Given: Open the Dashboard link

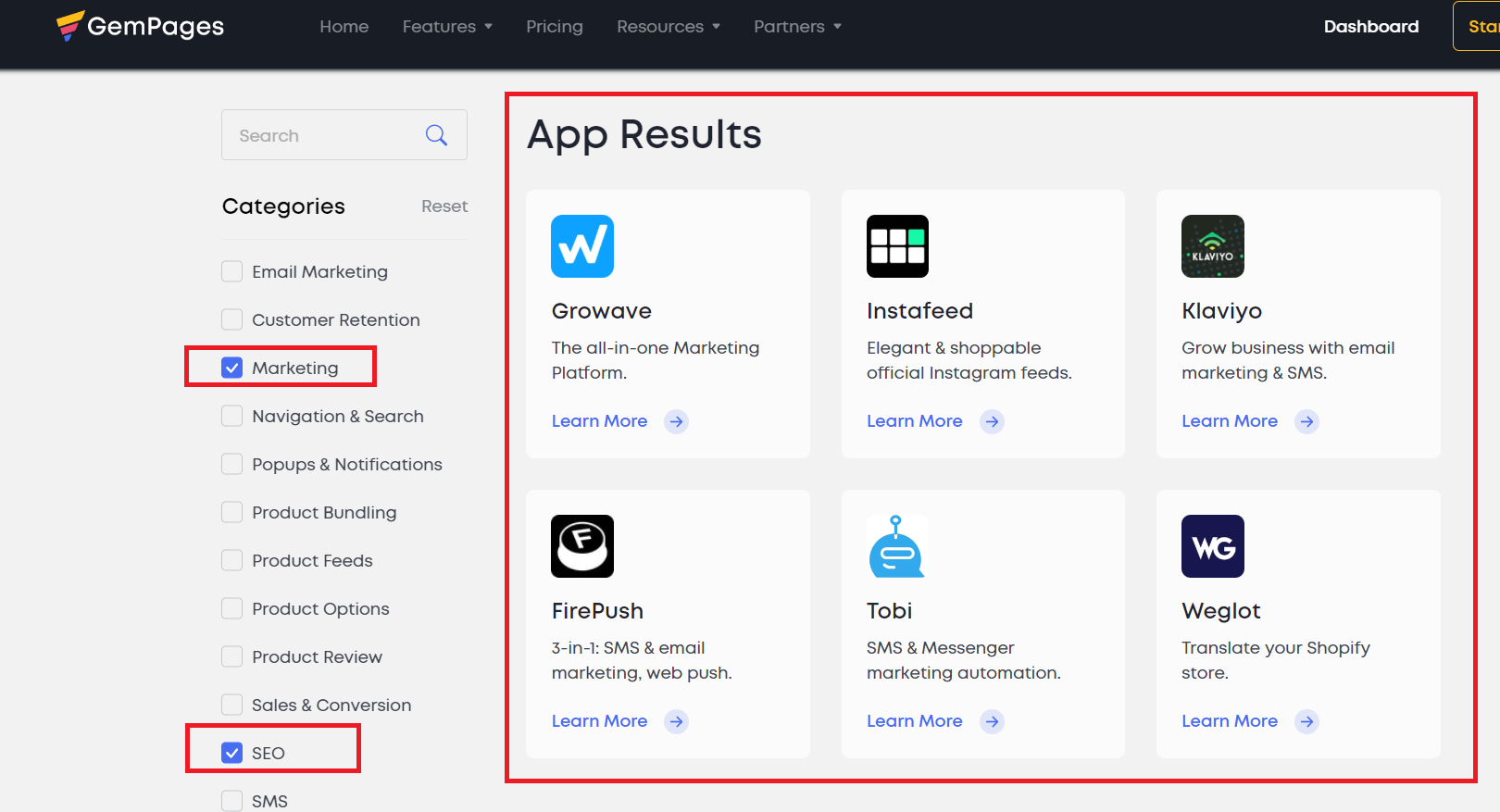Looking at the screenshot, I should click(1371, 27).
